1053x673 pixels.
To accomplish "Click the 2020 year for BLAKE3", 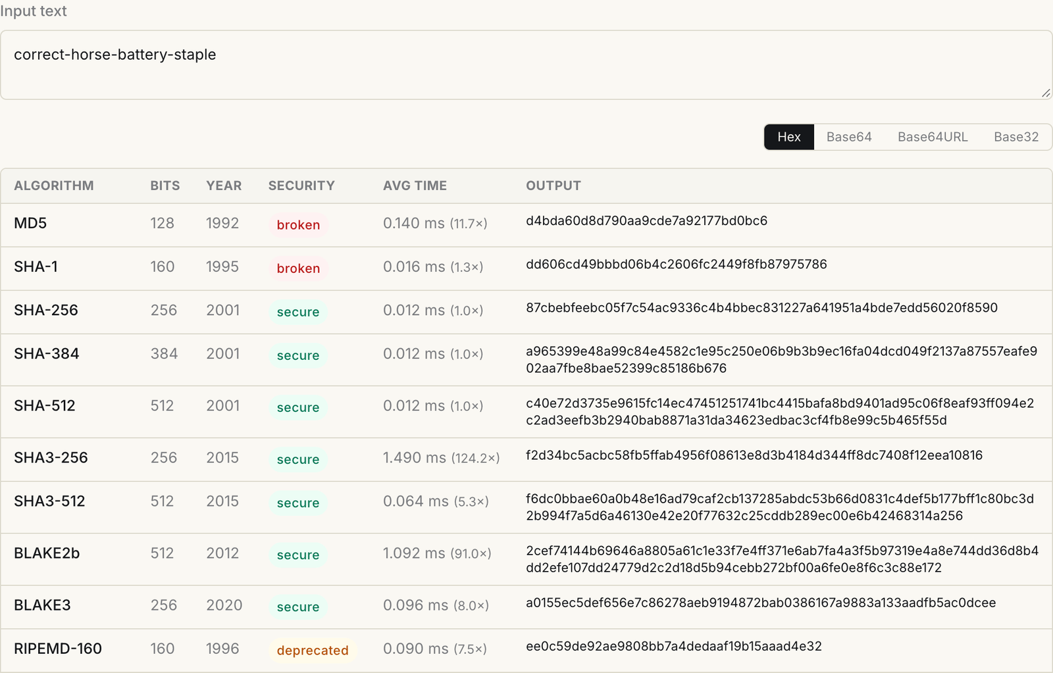I will (224, 605).
